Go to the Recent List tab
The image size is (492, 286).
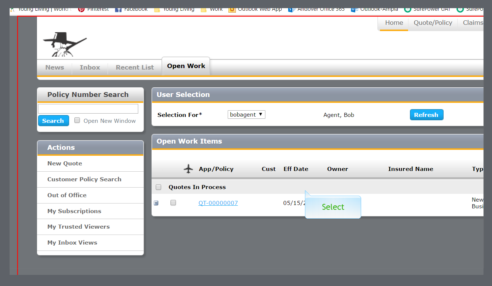pos(135,67)
